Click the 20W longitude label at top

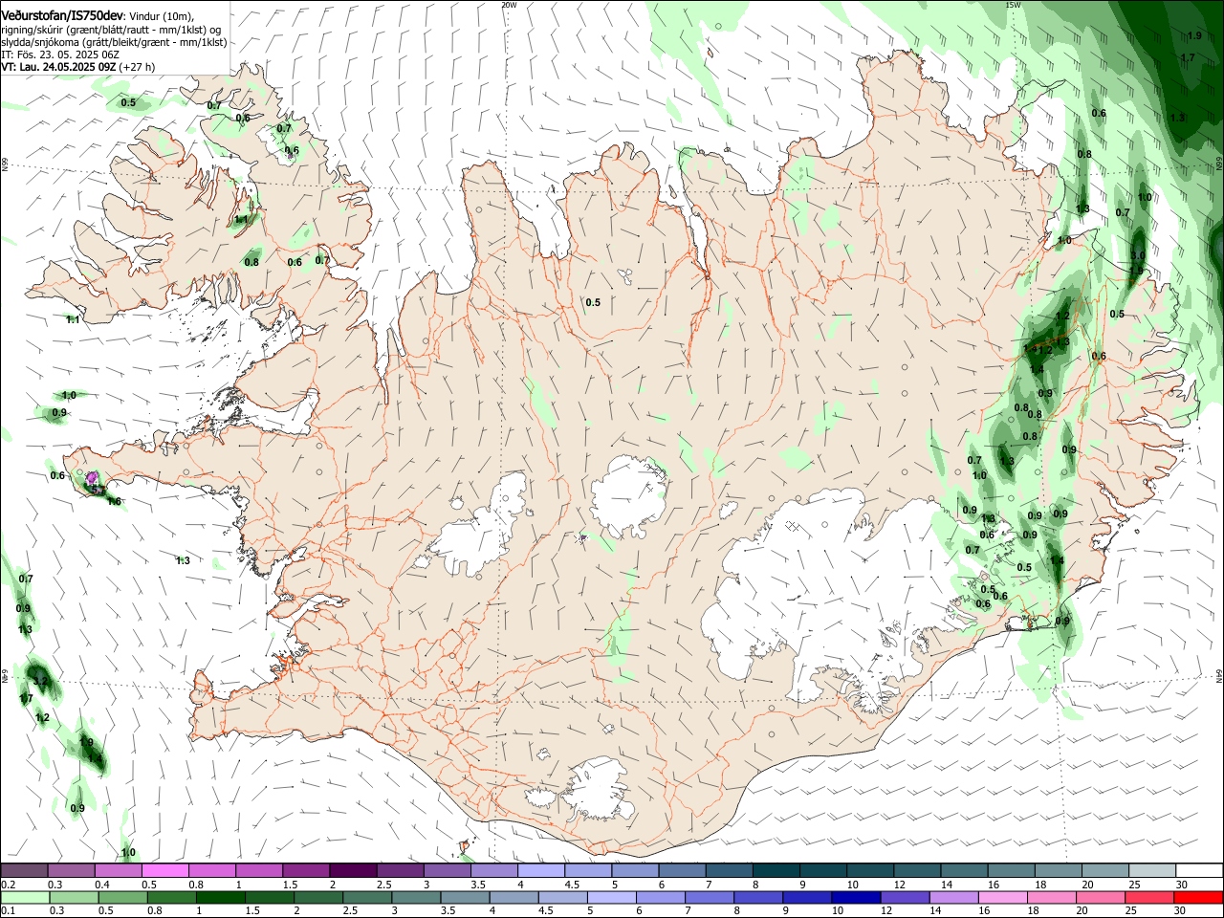tap(509, 5)
